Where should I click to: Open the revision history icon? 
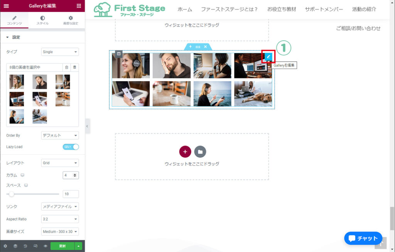tap(25, 246)
